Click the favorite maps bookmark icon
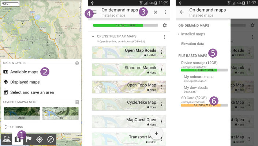 77,102
